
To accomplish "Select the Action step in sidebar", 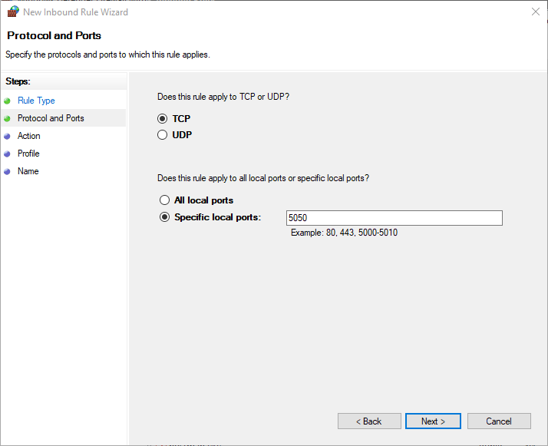I will 29,136.
